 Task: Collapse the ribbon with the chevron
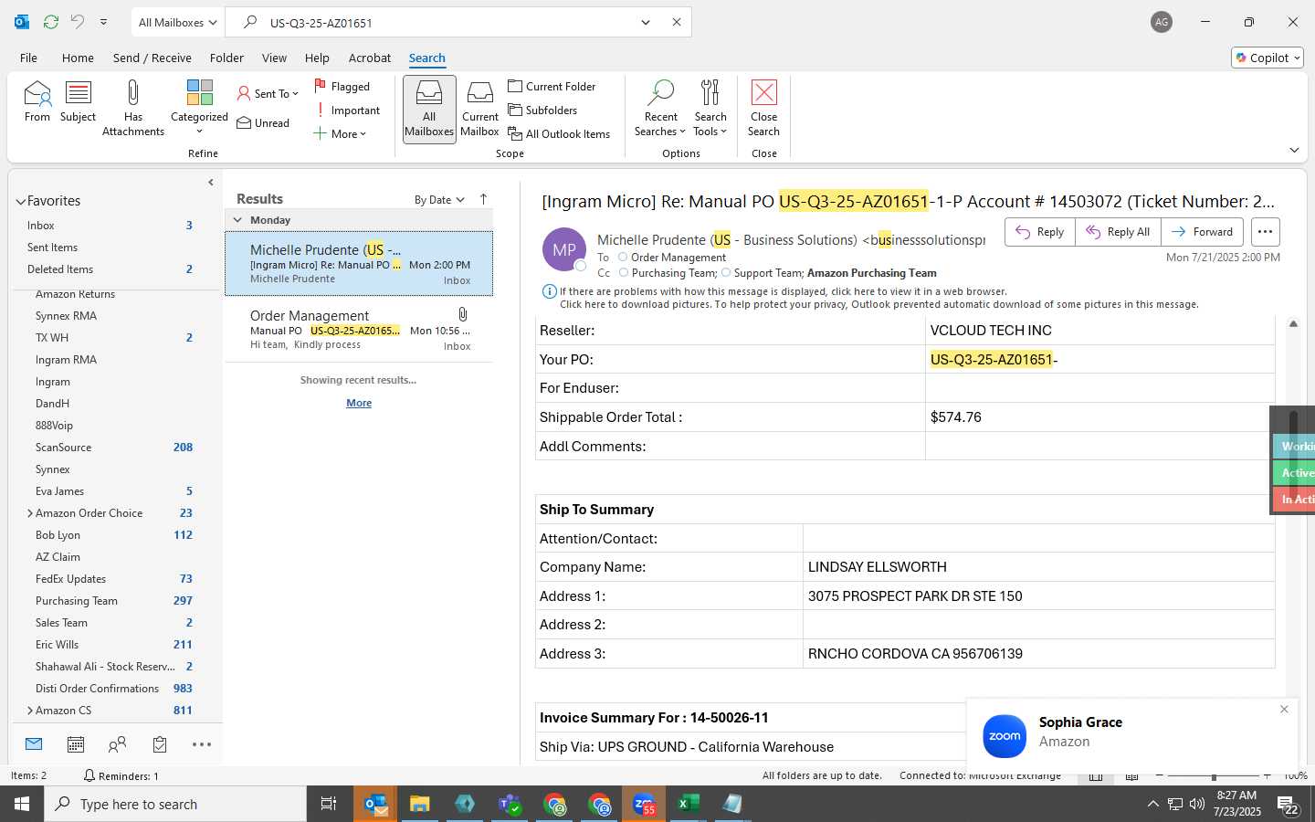coord(1294,150)
